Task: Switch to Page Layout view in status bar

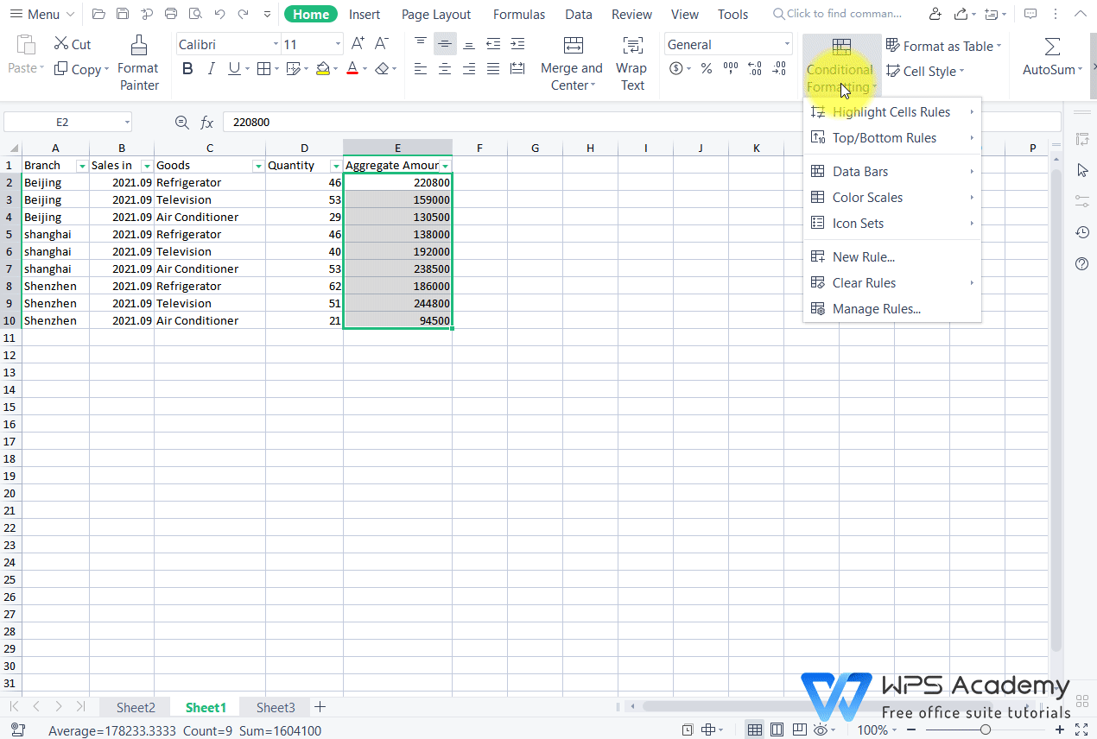Action: coord(778,730)
